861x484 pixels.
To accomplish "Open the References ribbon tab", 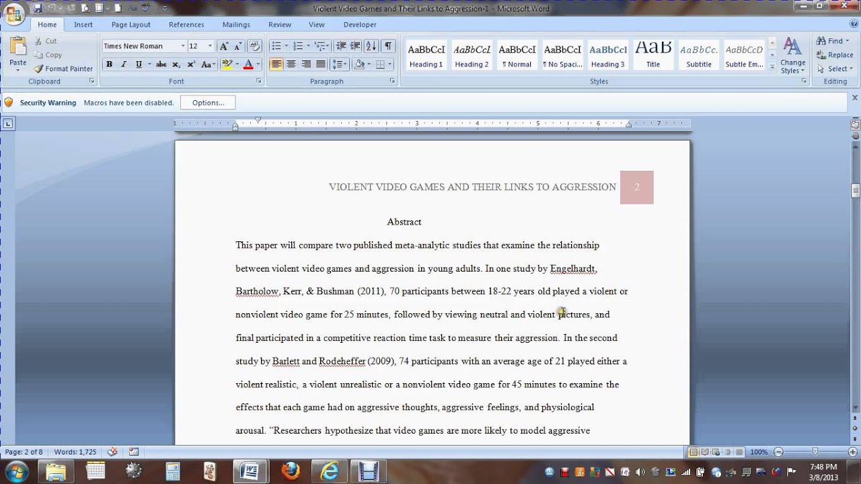I will [186, 24].
